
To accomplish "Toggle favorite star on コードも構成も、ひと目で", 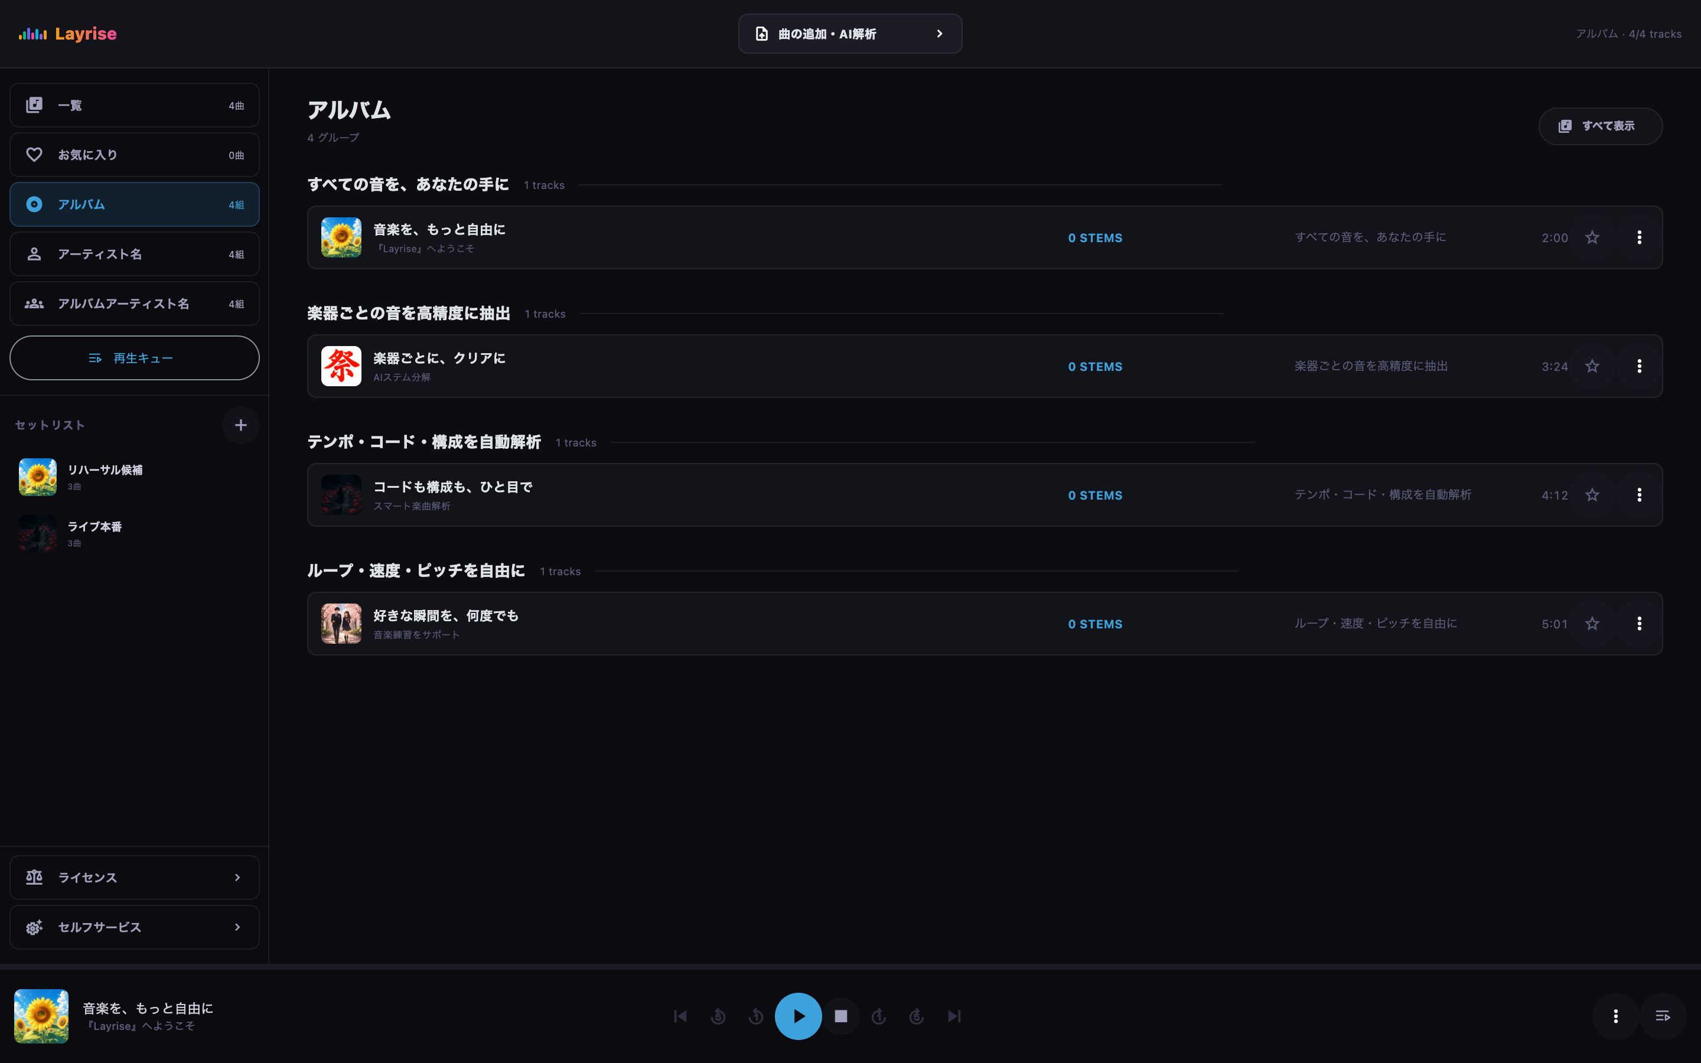I will tap(1592, 495).
